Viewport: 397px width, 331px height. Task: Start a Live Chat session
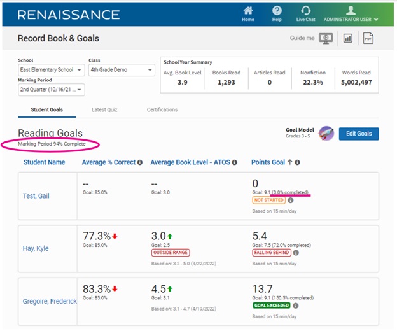[305, 14]
